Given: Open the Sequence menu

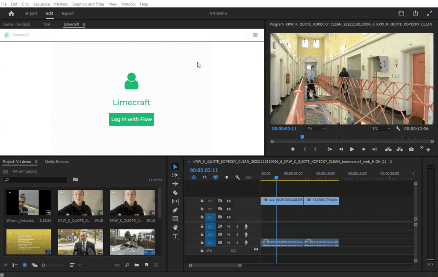Looking at the screenshot, I should [x=41, y=4].
